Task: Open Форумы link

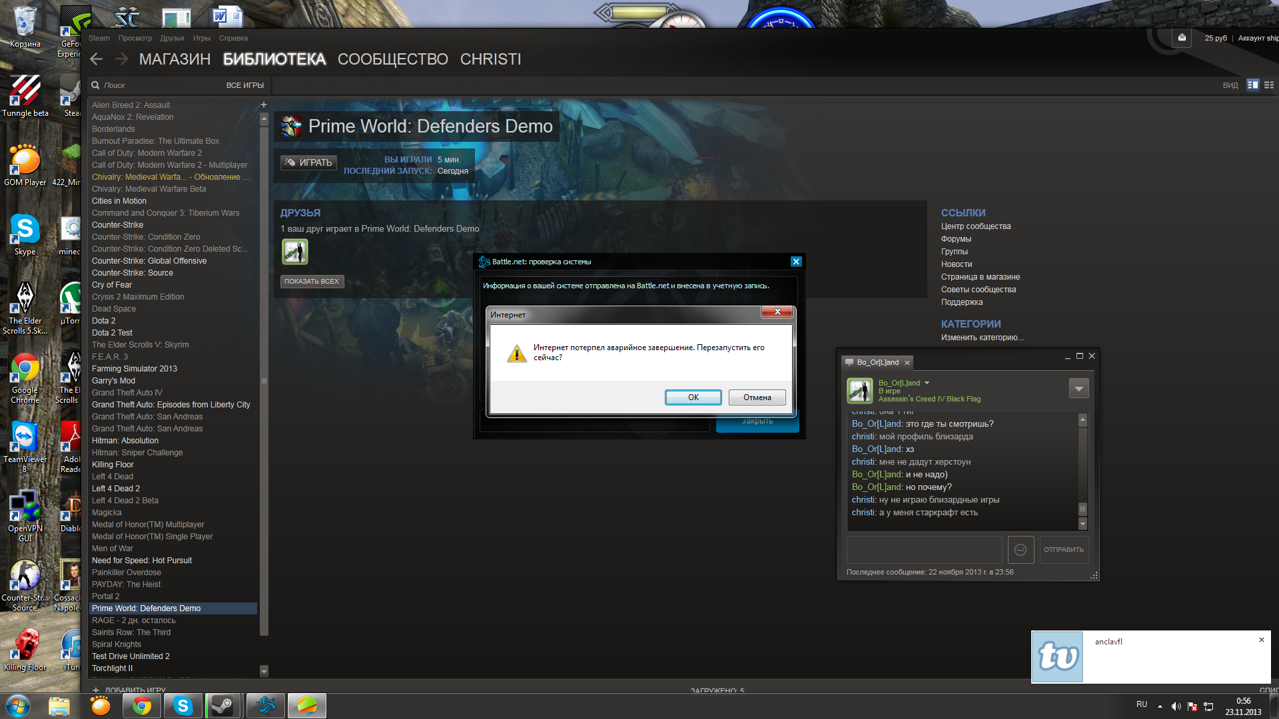Action: 956,239
